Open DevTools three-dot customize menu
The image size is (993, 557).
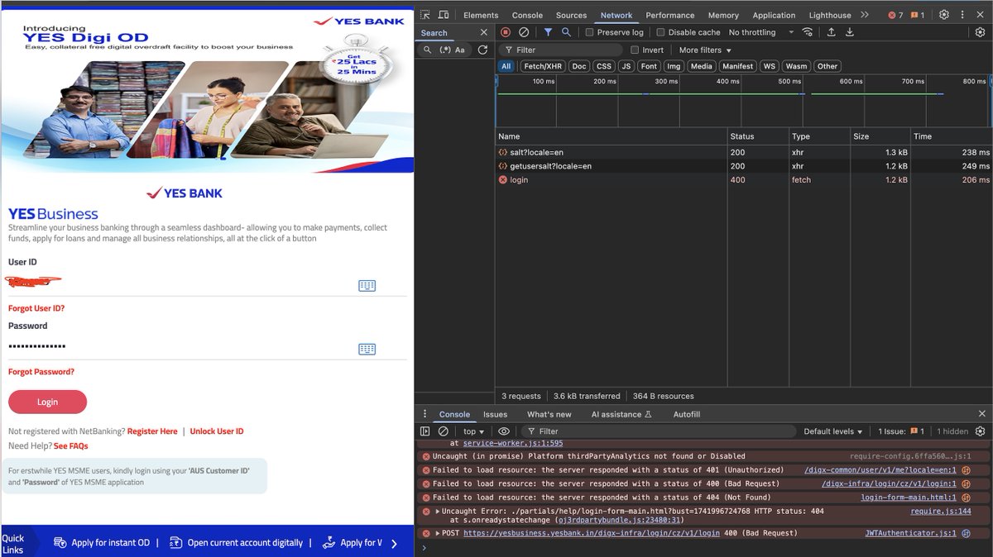962,15
